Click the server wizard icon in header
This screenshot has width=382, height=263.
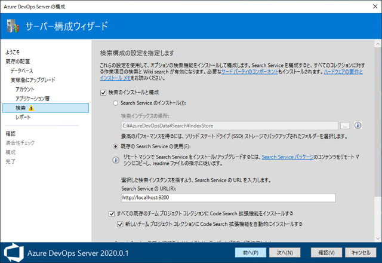[13, 26]
